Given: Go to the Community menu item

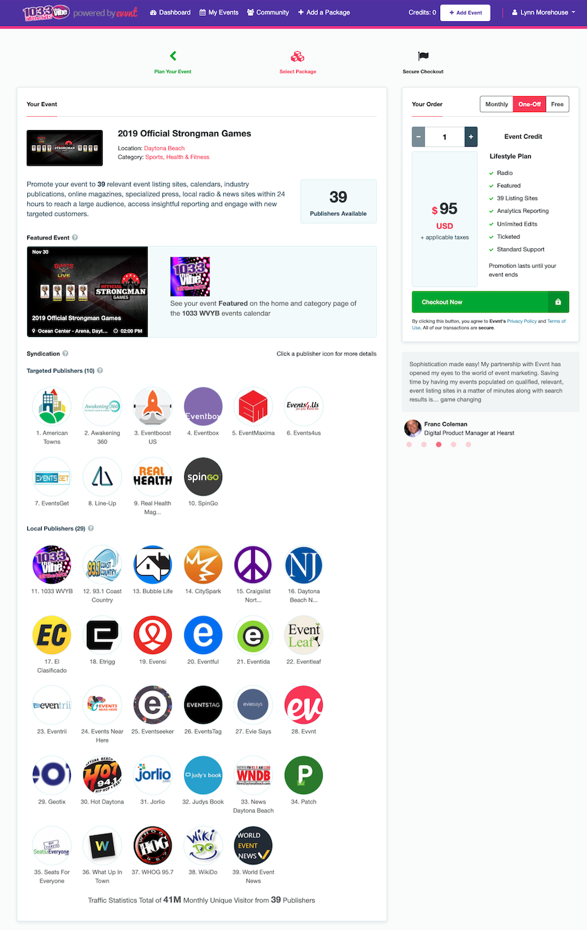Looking at the screenshot, I should point(268,13).
